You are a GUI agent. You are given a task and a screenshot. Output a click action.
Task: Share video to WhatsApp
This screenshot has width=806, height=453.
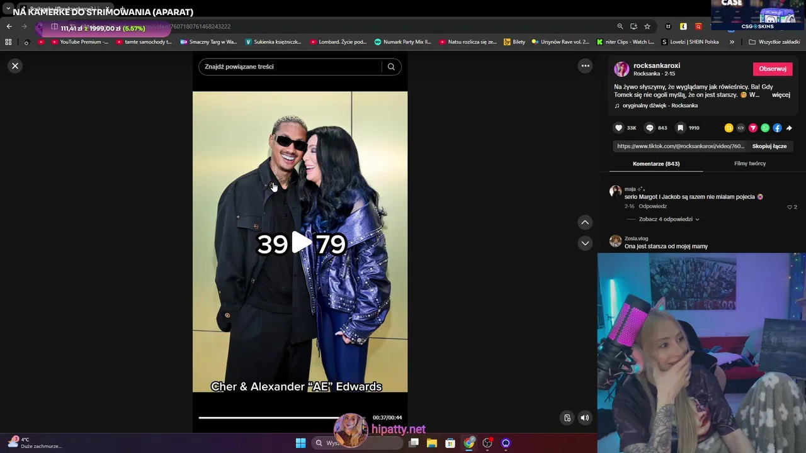coord(765,128)
